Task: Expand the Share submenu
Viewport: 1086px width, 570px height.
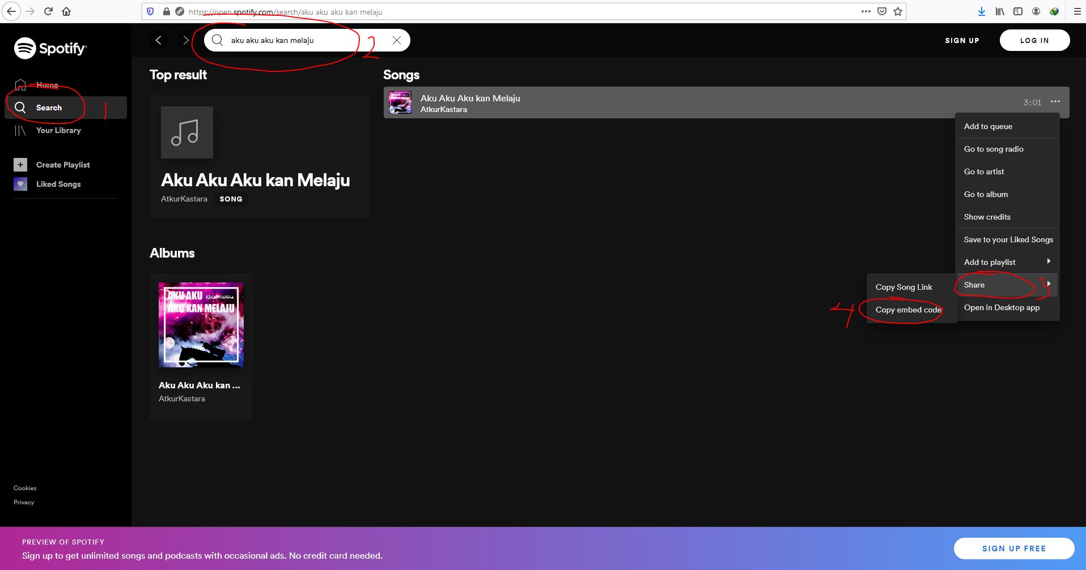Action: coord(974,285)
